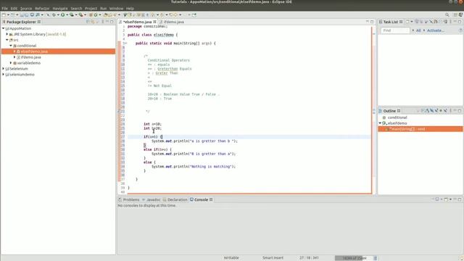Click Link with Editor in Package Explorer
Viewport: 464px width, 261px height.
93,22
